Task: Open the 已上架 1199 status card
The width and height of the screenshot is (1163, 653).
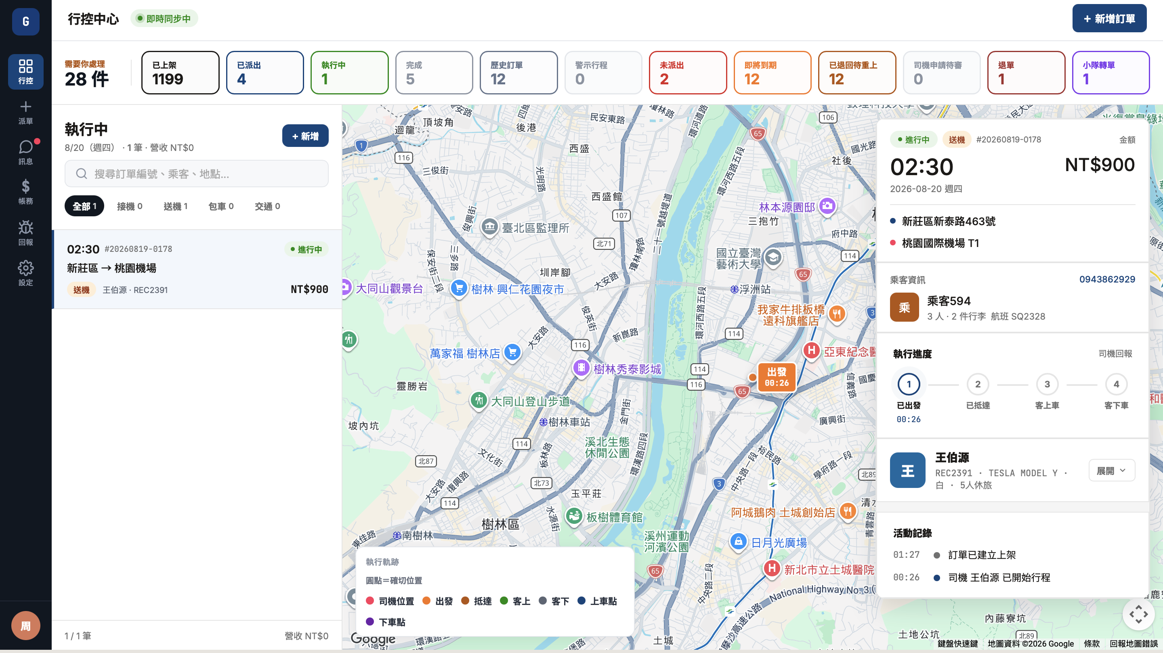Action: [x=181, y=73]
